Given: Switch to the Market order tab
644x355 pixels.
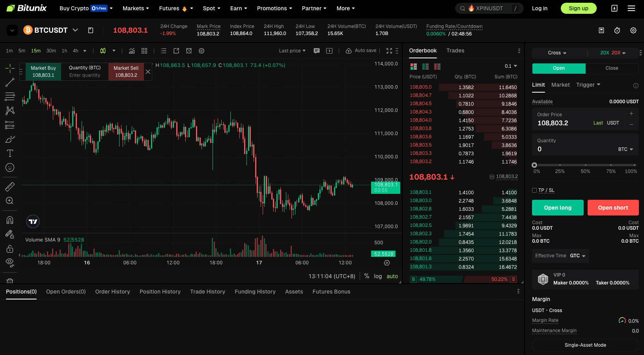Looking at the screenshot, I should pyautogui.click(x=560, y=85).
